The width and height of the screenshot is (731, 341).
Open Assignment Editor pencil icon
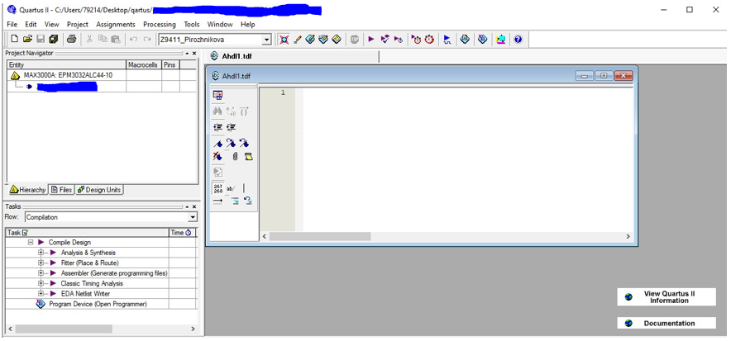pos(297,40)
